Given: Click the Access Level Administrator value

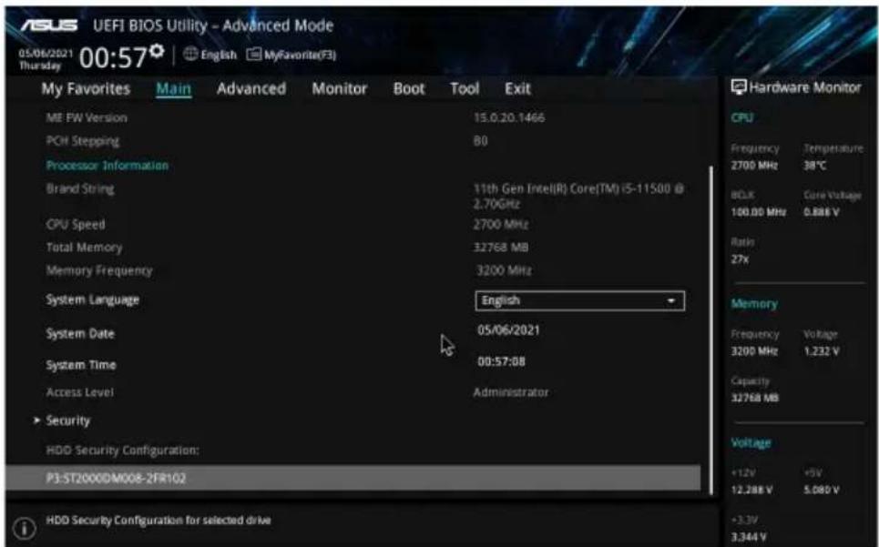Looking at the screenshot, I should click(x=511, y=392).
